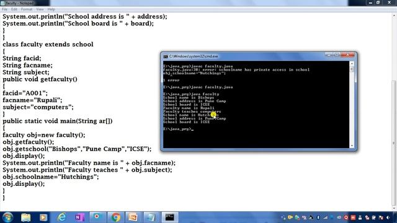The height and width of the screenshot is (223, 397).
Task: Maximize the cmd.exe window
Action: point(336,55)
